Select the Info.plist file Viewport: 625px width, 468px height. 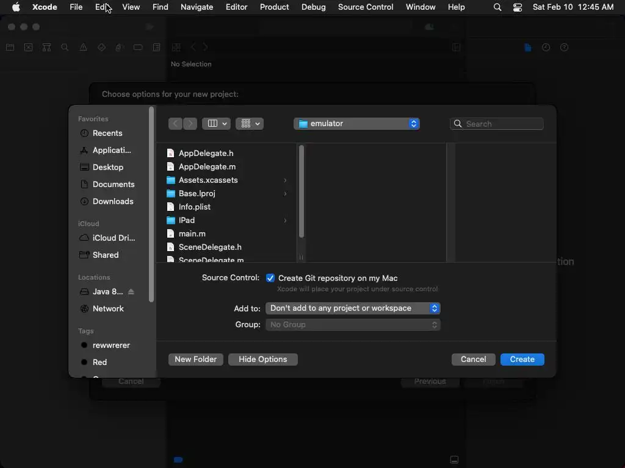coord(195,207)
